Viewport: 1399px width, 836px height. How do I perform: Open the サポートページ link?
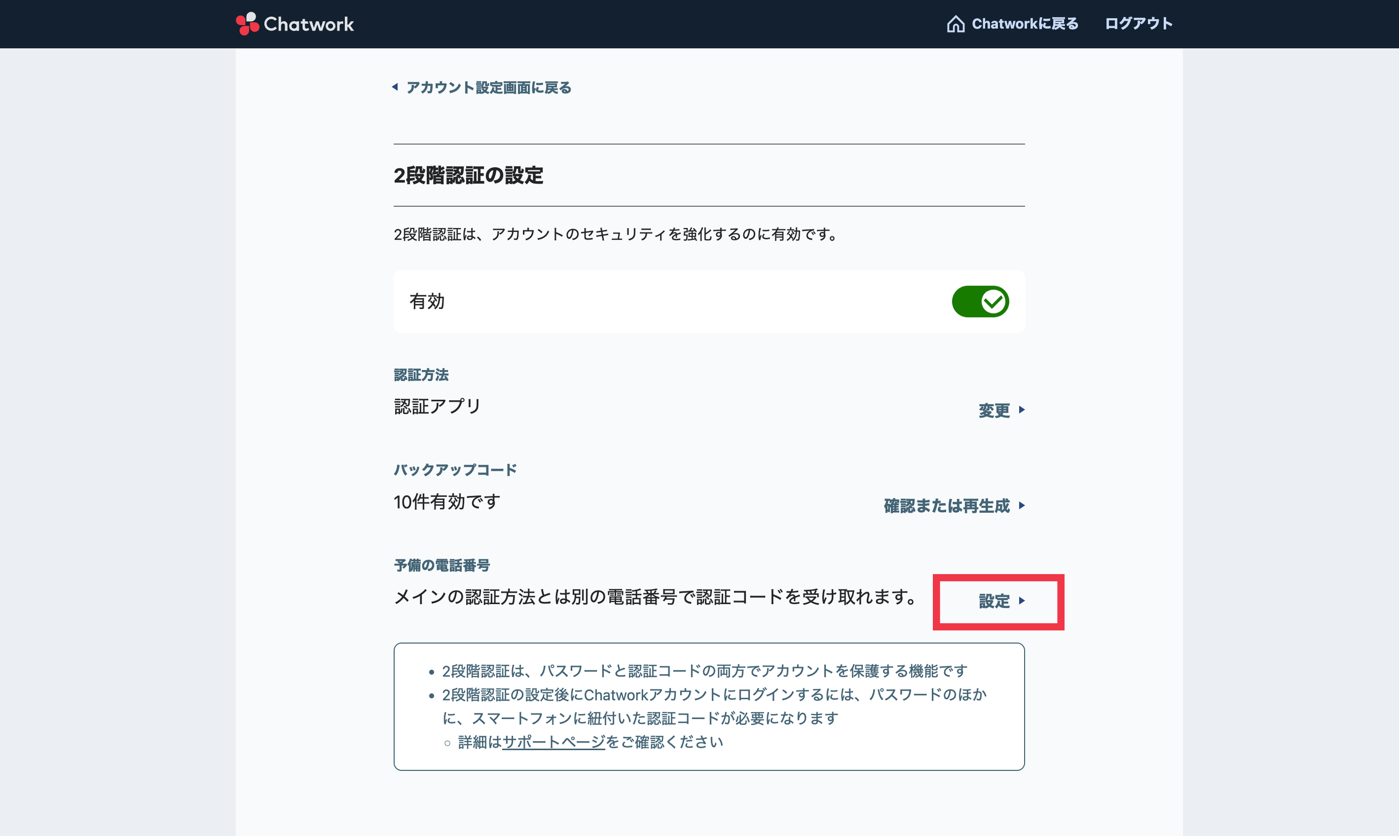(554, 742)
